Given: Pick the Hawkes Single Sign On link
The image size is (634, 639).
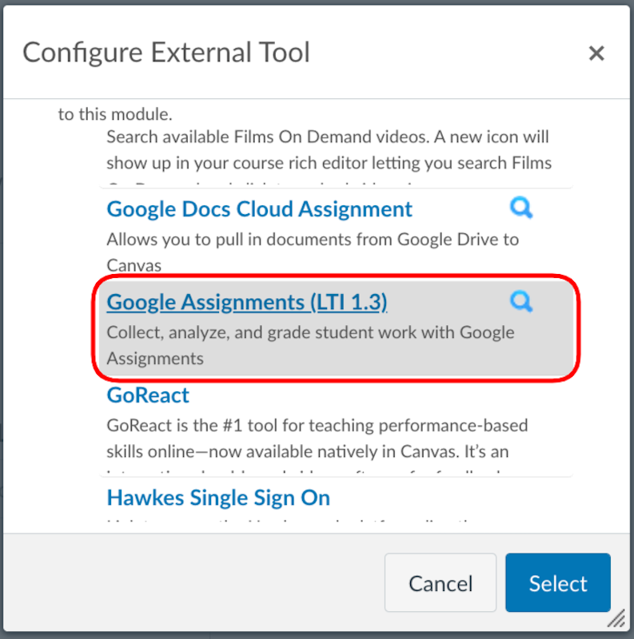Looking at the screenshot, I should pyautogui.click(x=217, y=498).
